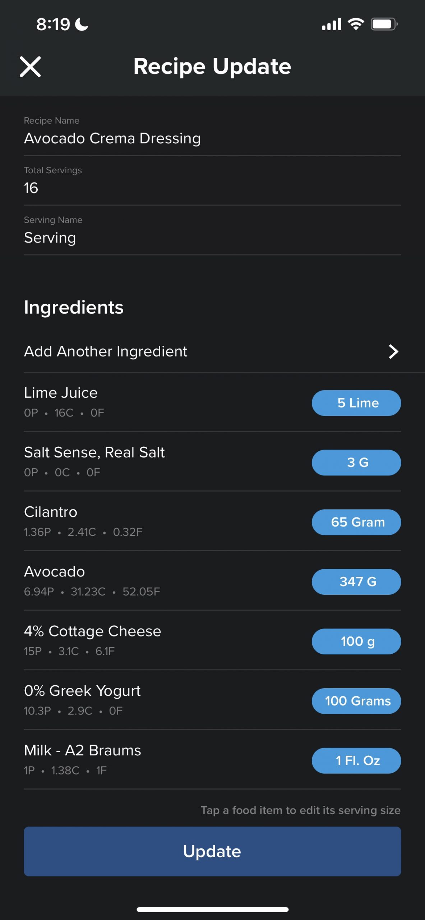The image size is (425, 920).
Task: Tap the Do Not Disturb moon icon
Action: click(82, 24)
